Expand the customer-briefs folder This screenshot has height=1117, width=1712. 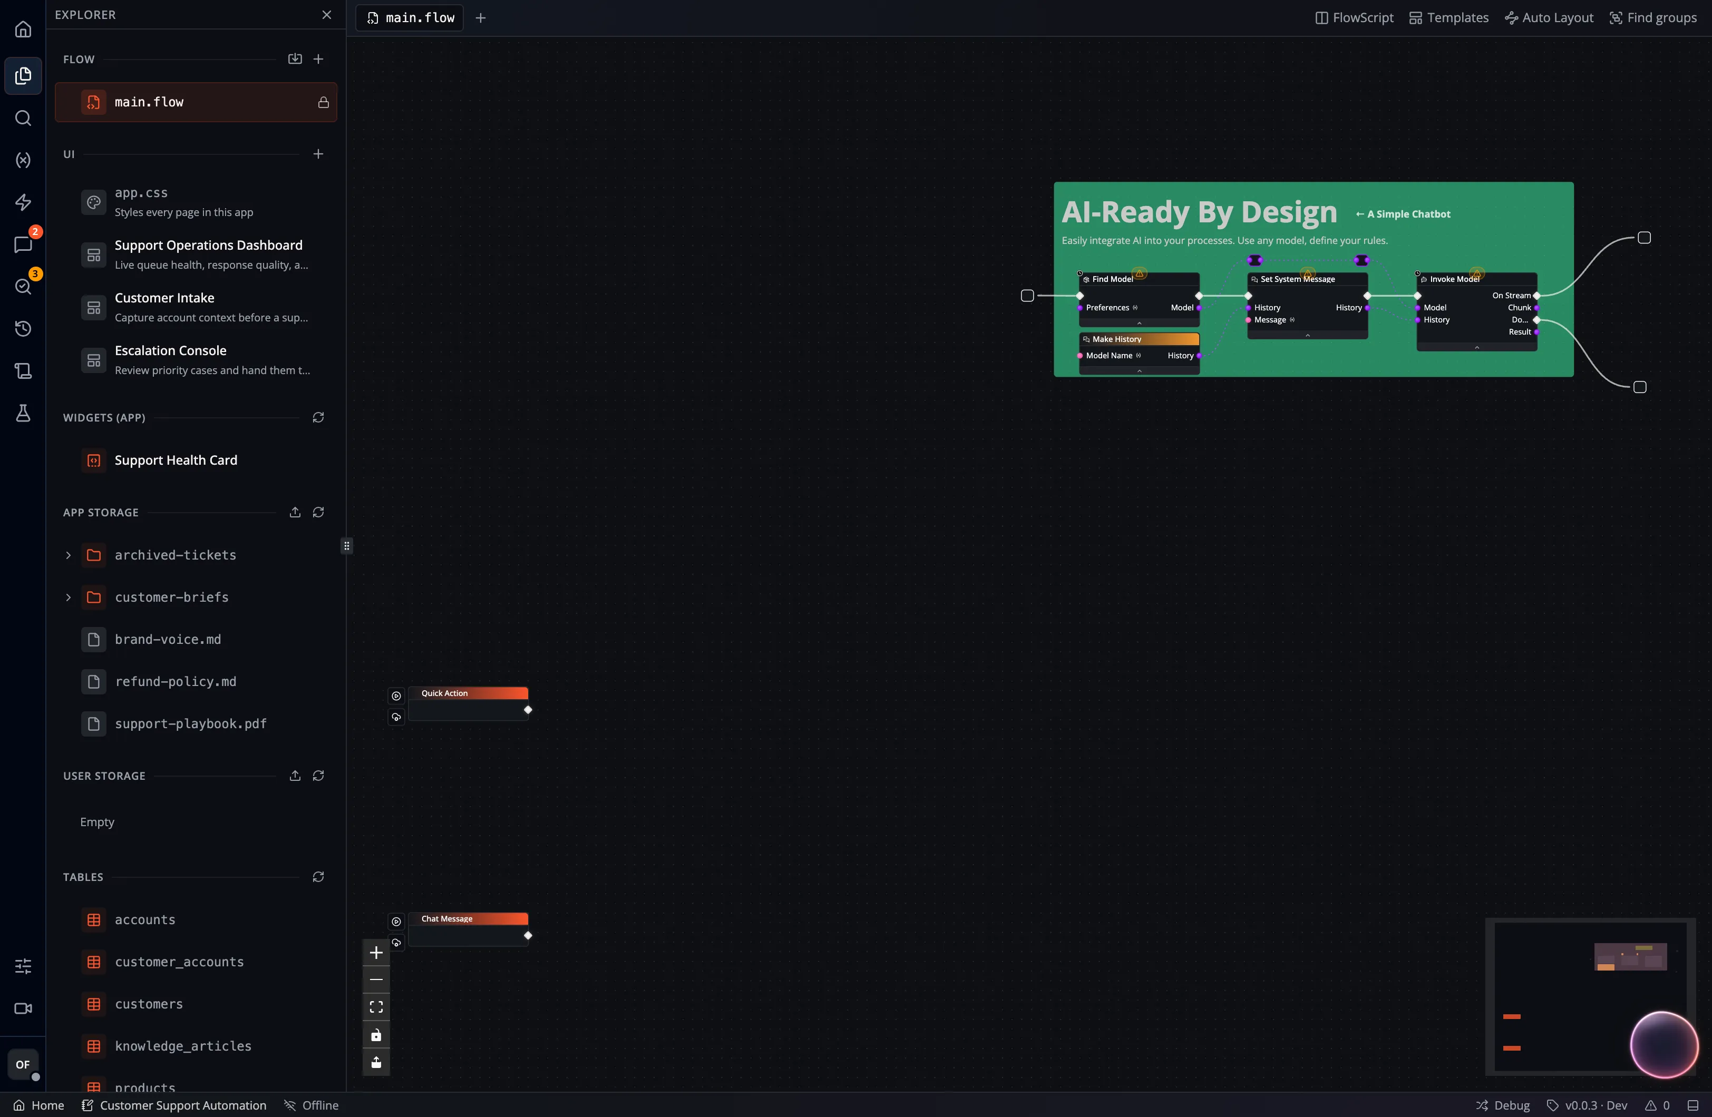pyautogui.click(x=69, y=597)
